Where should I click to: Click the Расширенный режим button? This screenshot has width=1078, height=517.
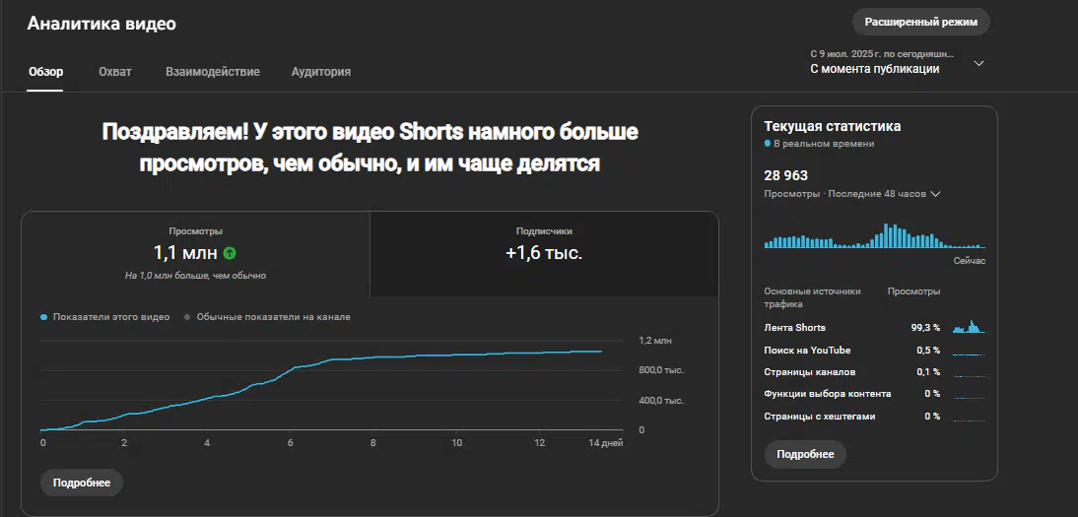tap(920, 22)
